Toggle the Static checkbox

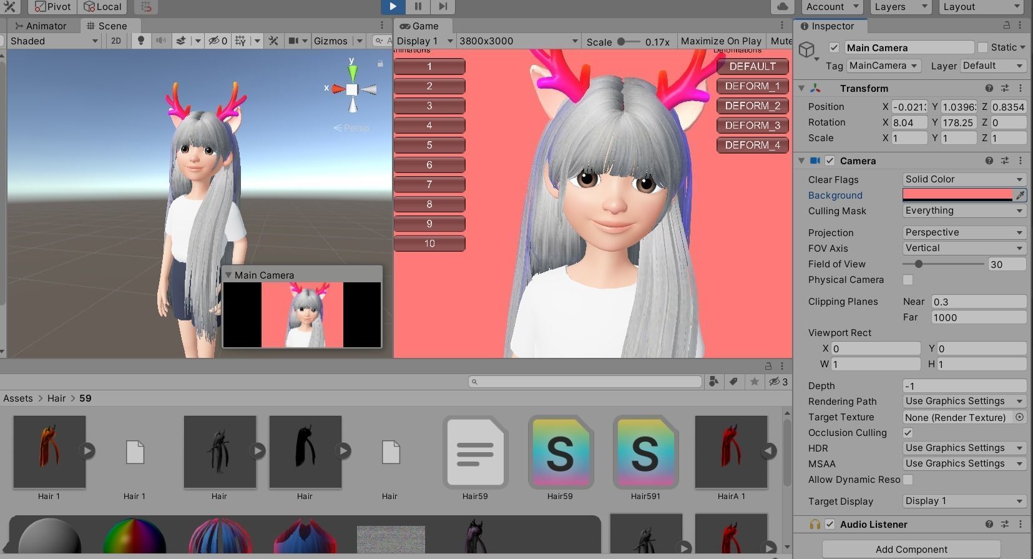pyautogui.click(x=983, y=47)
